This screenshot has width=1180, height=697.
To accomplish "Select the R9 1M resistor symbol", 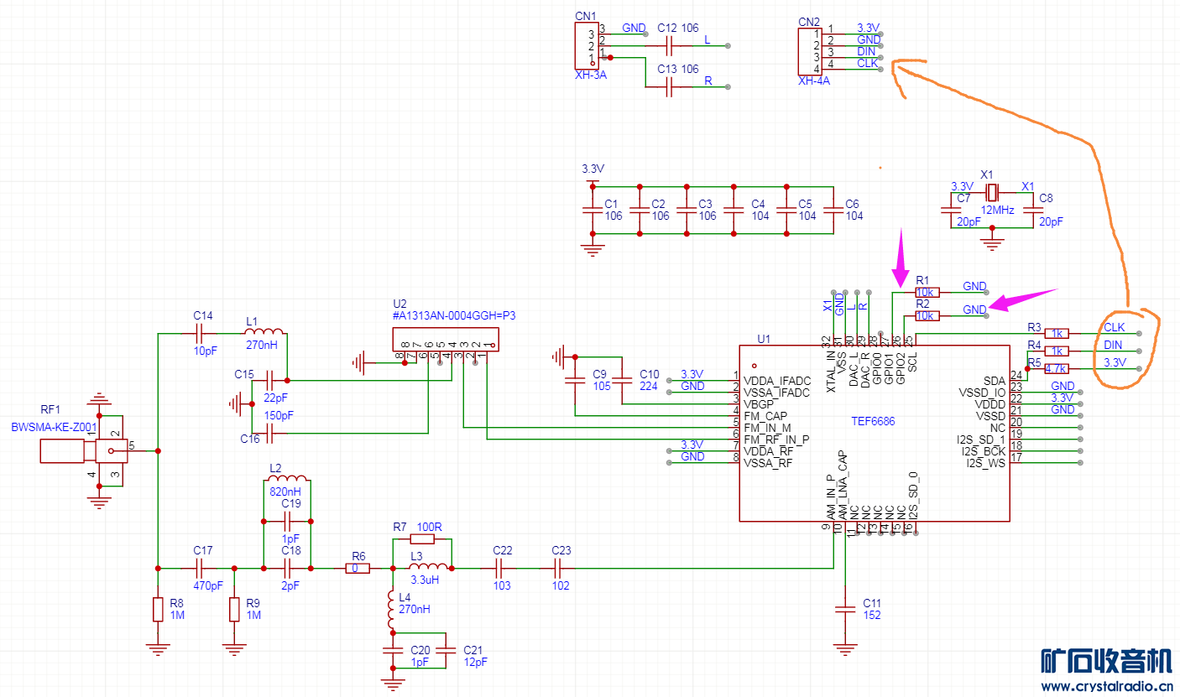I will tap(233, 609).
